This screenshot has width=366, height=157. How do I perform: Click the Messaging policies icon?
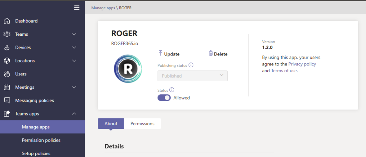point(7,100)
